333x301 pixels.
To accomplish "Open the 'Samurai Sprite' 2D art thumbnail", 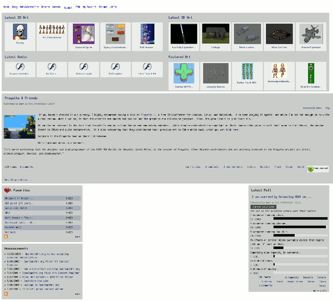I will pyautogui.click(x=83, y=33).
